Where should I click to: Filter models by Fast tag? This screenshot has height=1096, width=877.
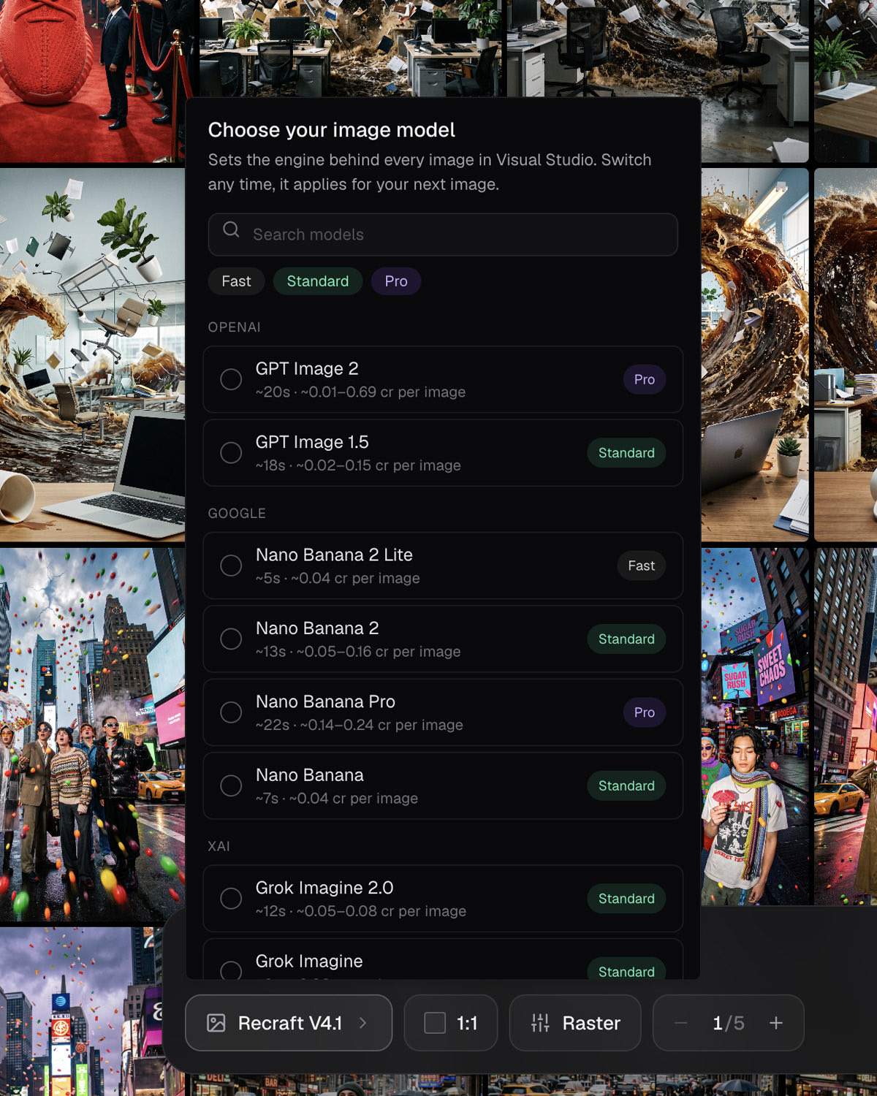coord(236,281)
